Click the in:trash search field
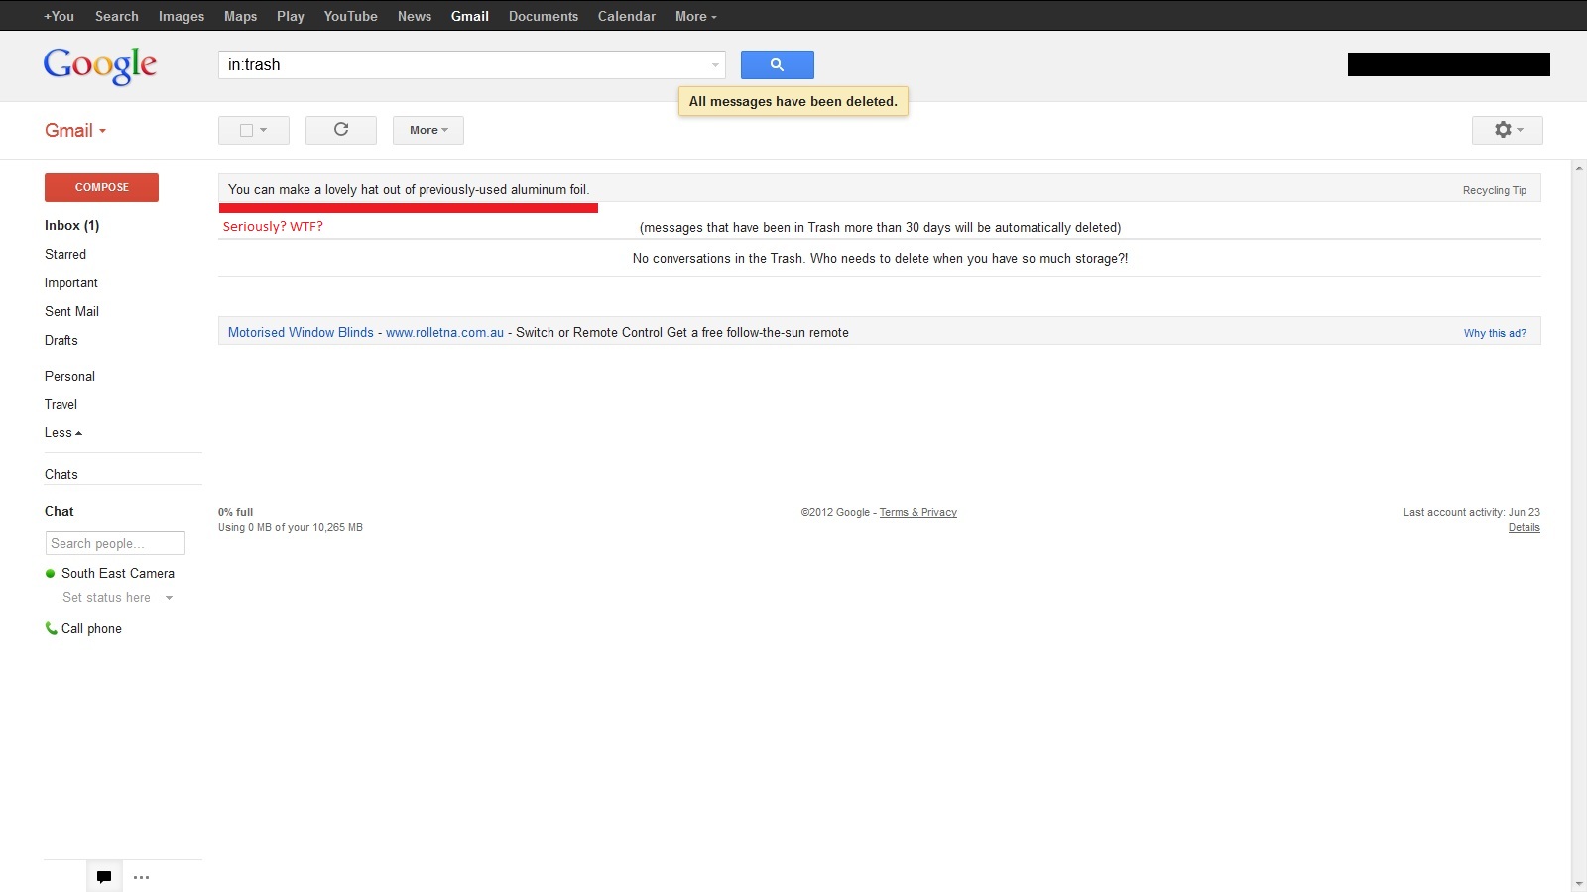The image size is (1587, 892). click(462, 65)
